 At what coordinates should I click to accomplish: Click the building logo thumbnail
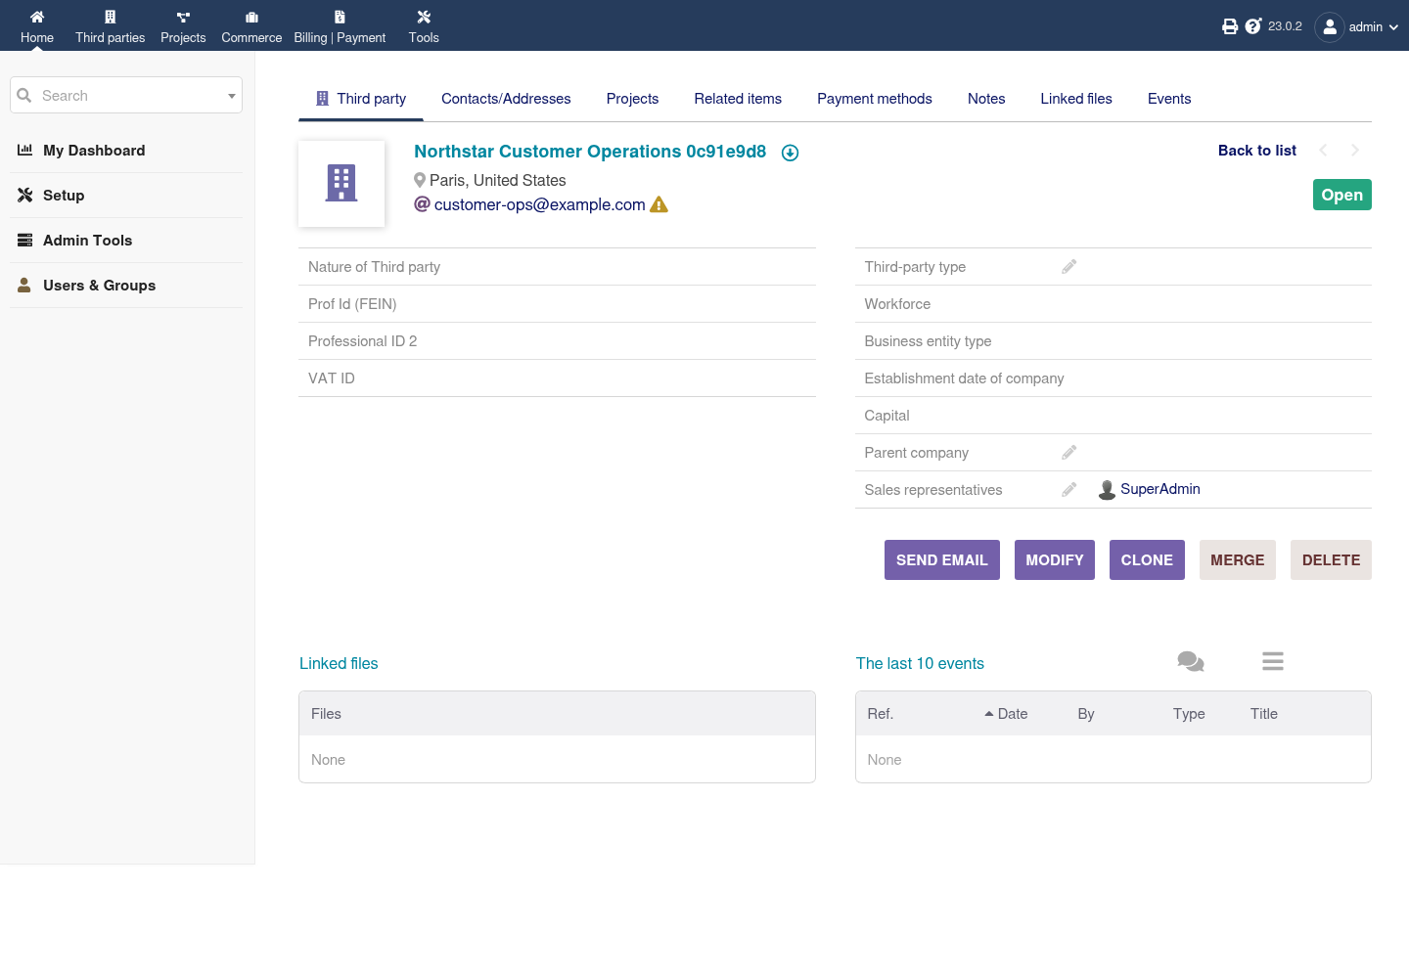tap(341, 184)
